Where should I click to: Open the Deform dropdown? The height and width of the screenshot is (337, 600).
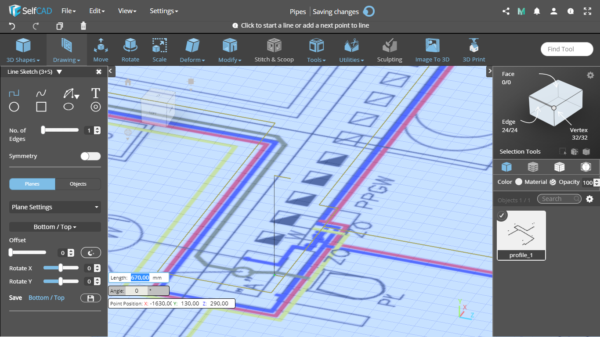click(x=192, y=50)
